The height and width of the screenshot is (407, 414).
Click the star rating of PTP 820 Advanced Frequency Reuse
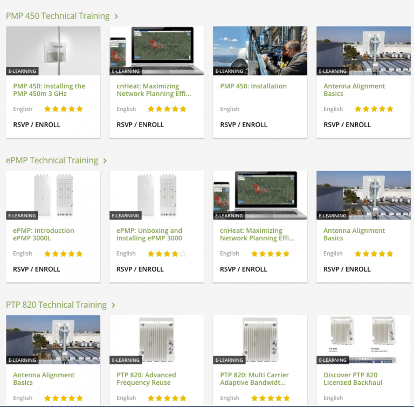(167, 398)
